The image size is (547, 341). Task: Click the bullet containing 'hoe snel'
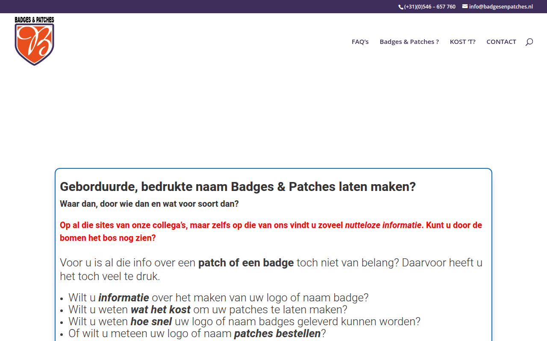tap(244, 321)
